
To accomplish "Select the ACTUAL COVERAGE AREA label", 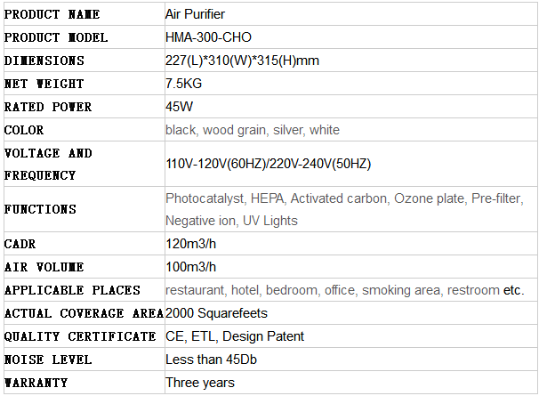I will tap(84, 313).
